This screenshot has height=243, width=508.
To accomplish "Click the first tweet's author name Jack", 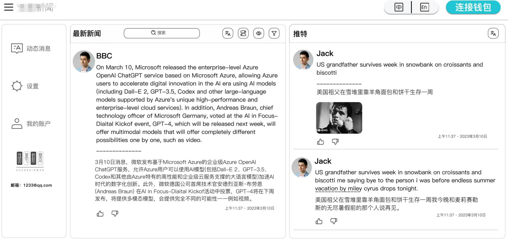I will [x=325, y=53].
